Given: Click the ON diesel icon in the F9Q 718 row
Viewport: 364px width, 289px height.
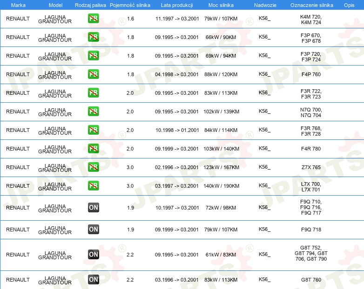Looking at the screenshot, I should click(94, 229).
